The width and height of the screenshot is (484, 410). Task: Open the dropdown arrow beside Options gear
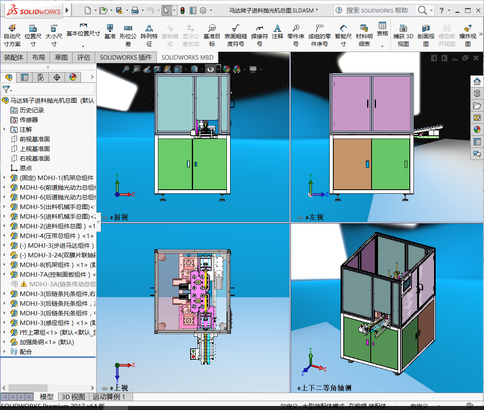(211, 10)
